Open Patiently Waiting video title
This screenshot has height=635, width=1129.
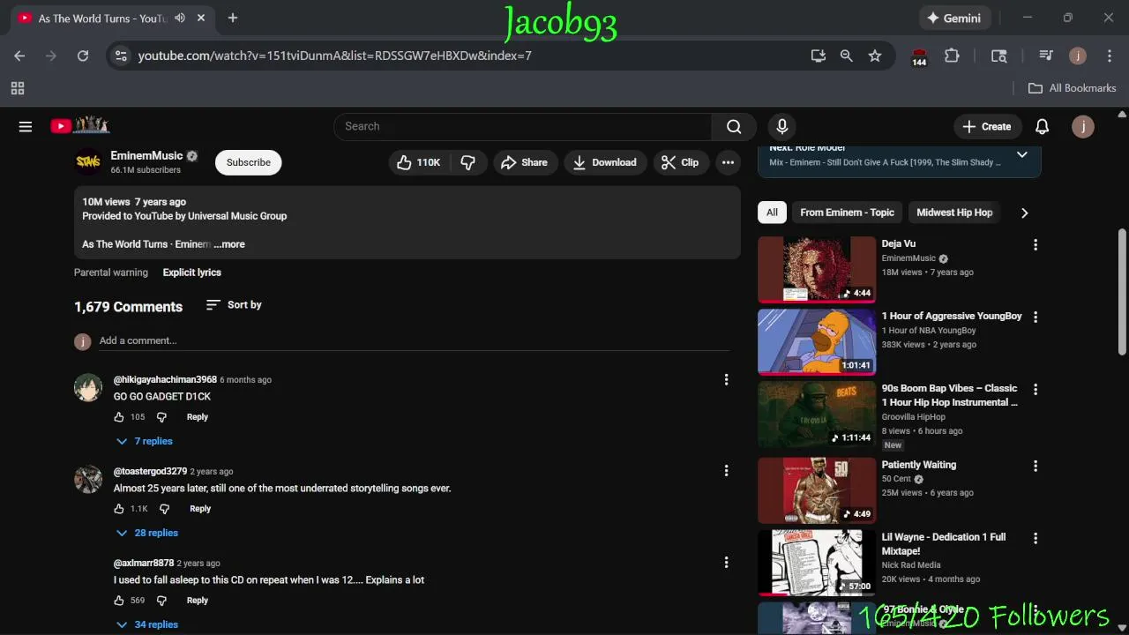tap(918, 465)
